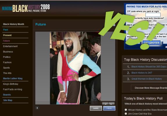This screenshot has height=116, width=167.
Task: Open King's Birthday page
Action: click(x=11, y=84)
